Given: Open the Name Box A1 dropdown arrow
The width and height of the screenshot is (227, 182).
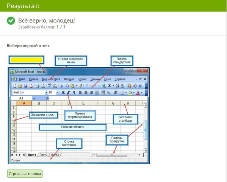Looking at the screenshot, I should point(34,98).
